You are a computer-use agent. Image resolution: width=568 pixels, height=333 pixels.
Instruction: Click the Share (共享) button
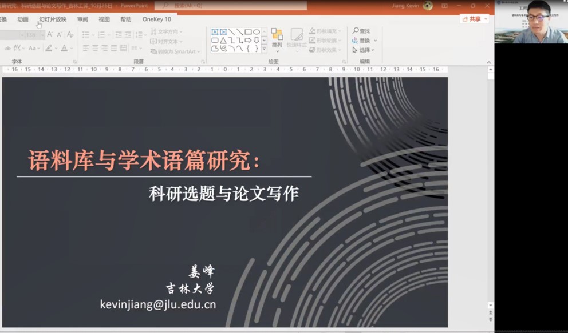[x=474, y=19]
